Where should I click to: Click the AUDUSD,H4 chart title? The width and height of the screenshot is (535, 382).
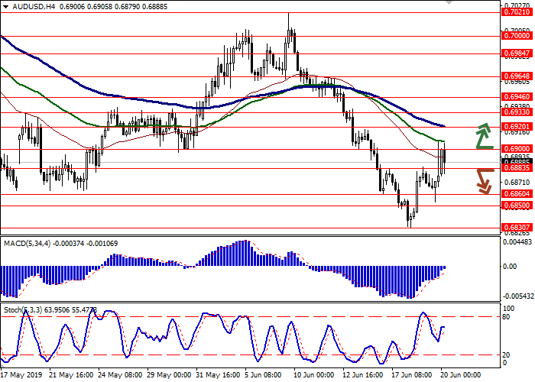(28, 5)
